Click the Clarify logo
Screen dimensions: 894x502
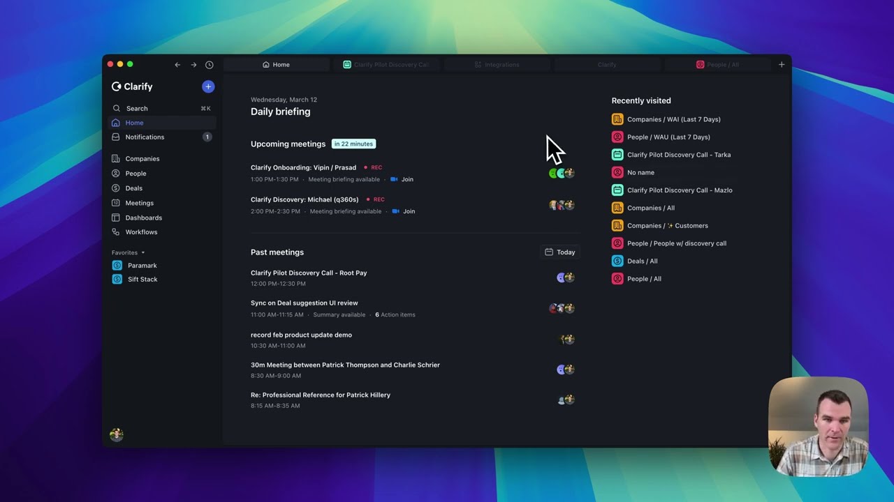point(132,86)
